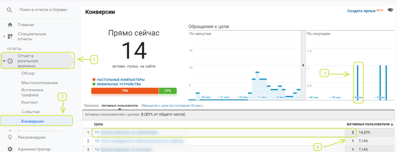Click the green 21% mobile bar segment
Viewport: 397px width, 152px height.
tap(168, 91)
